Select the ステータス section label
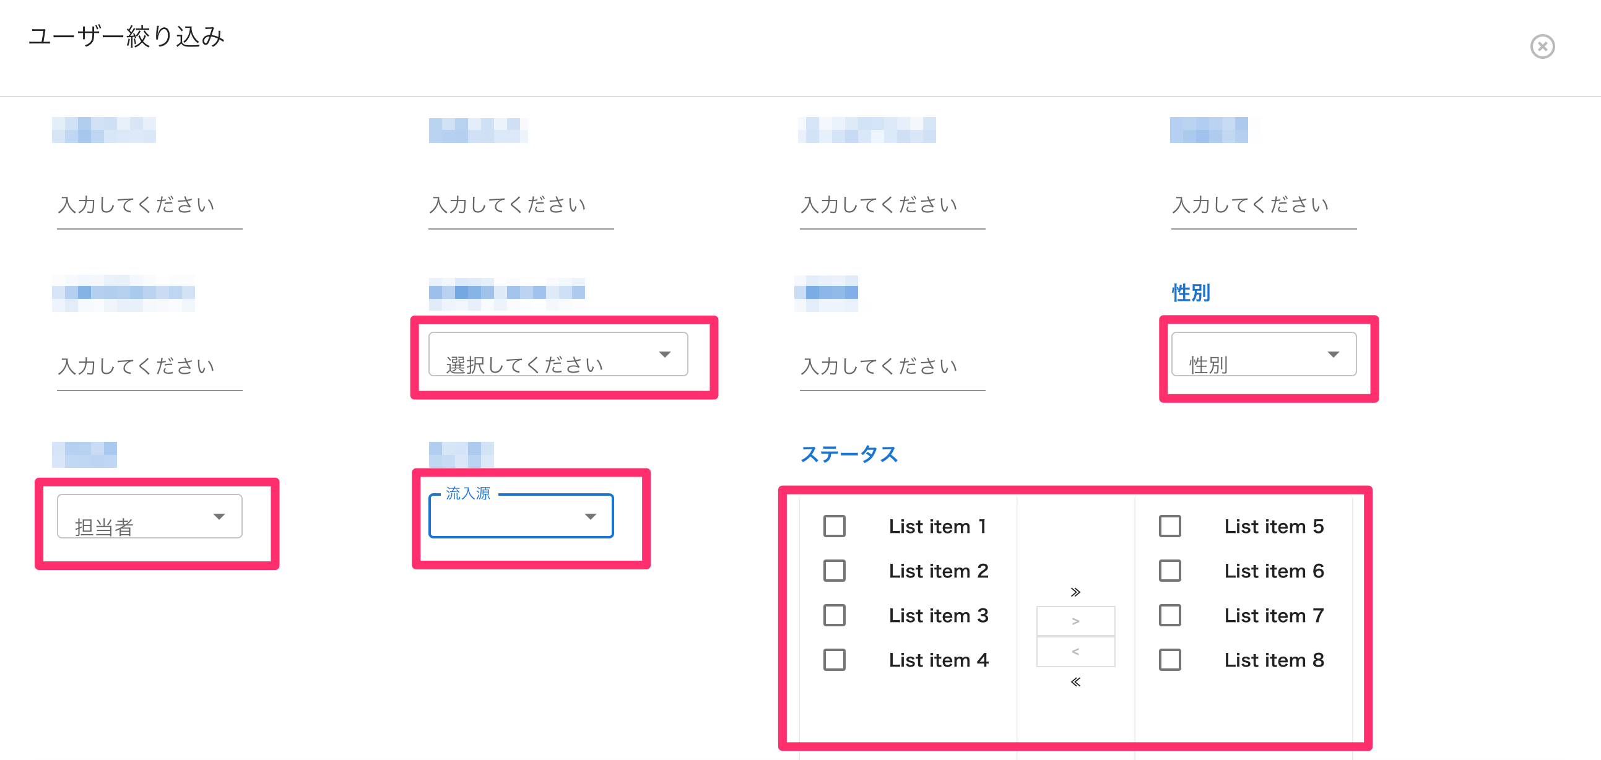The image size is (1601, 760). [x=849, y=454]
